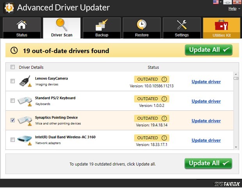Screen dimensions: 242x188
Task: Click the clock icon beside drivers found
Action: coord(14,50)
